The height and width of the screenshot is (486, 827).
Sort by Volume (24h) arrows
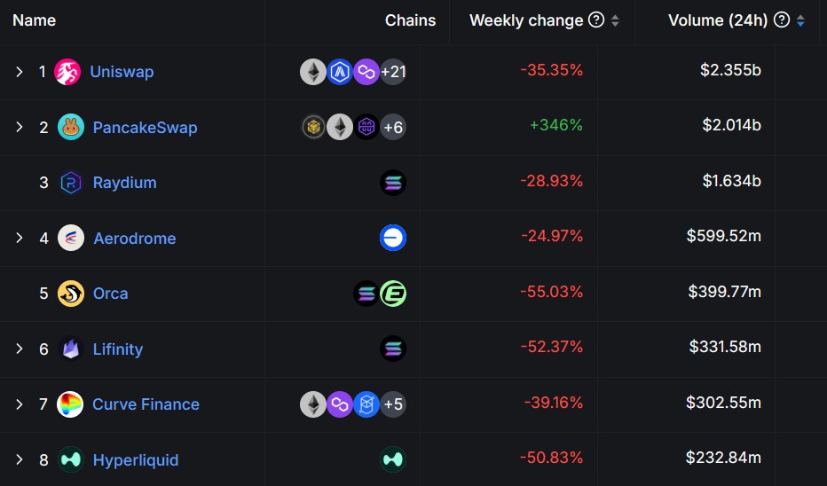(801, 20)
